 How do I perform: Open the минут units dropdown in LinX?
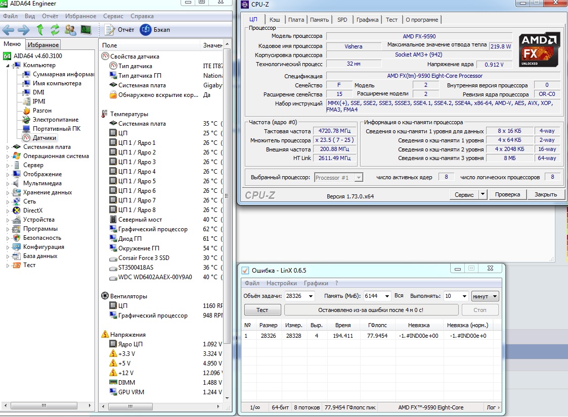[485, 296]
